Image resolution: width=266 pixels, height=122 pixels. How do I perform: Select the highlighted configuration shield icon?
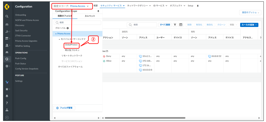pyautogui.click(x=7, y=59)
